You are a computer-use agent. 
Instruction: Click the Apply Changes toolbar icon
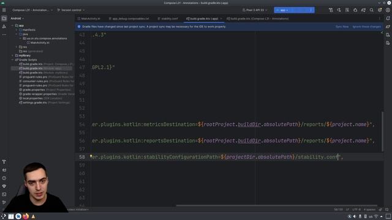[x=339, y=10]
